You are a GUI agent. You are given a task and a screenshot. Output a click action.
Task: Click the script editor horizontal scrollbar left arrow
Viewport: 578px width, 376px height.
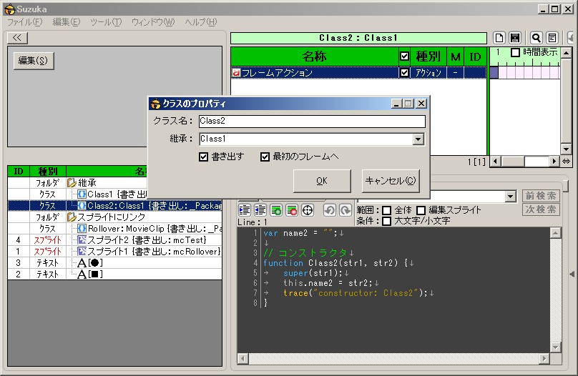pyautogui.click(x=243, y=358)
